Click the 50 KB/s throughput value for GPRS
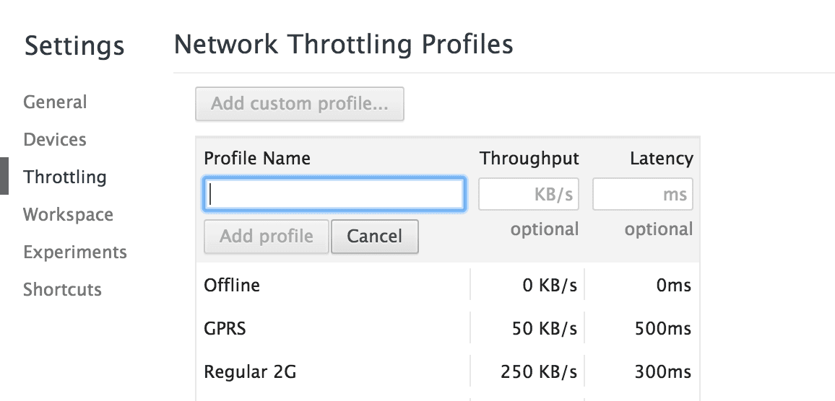 point(544,329)
